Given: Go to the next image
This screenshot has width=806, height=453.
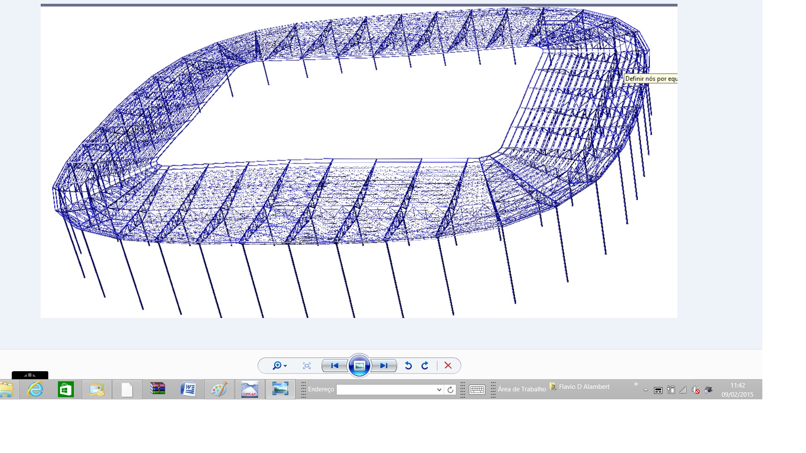Looking at the screenshot, I should point(384,366).
